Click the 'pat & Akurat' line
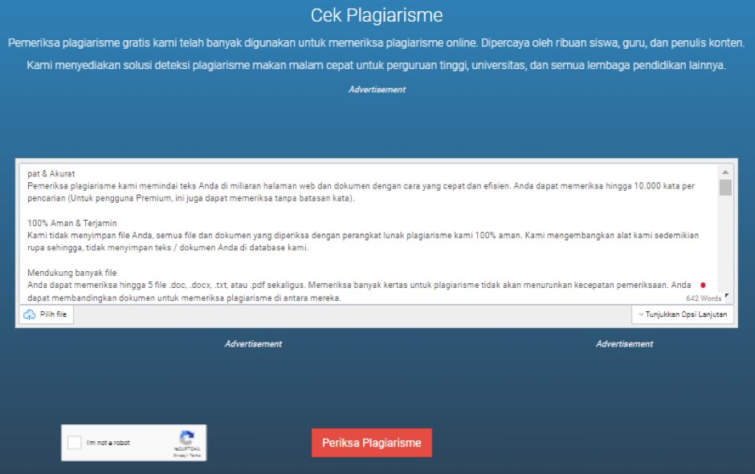This screenshot has width=755, height=474. (x=51, y=173)
